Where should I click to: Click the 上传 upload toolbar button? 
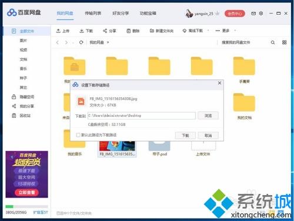click(63, 31)
